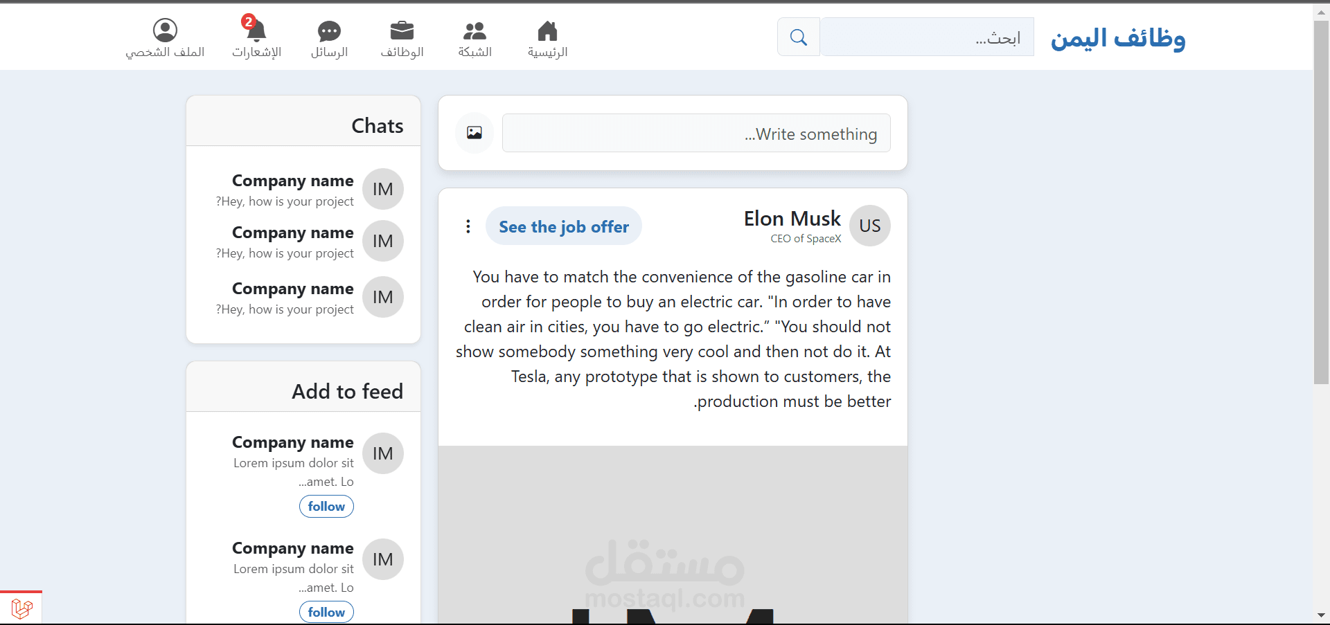This screenshot has height=625, width=1330.
Task: Click the Add to feed heading
Action: tap(348, 392)
